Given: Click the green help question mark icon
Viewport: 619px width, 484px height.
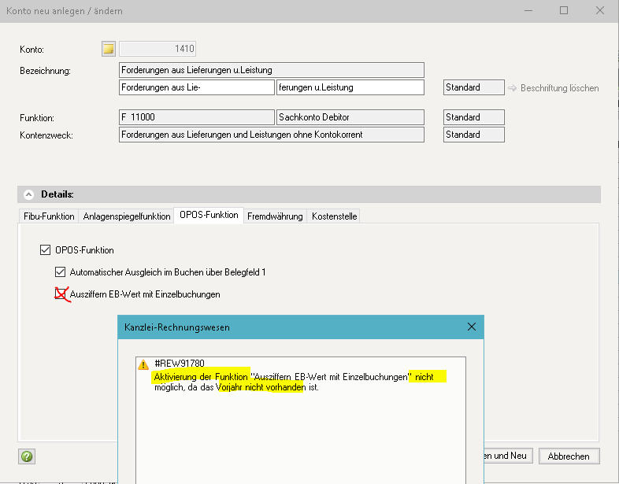Looking at the screenshot, I should (27, 456).
